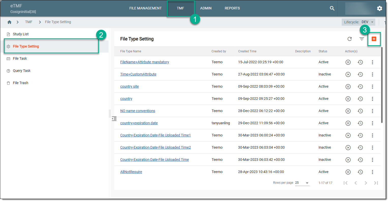The width and height of the screenshot is (389, 202).
Task: Change rows per page dropdown from 25
Action: tap(302, 183)
